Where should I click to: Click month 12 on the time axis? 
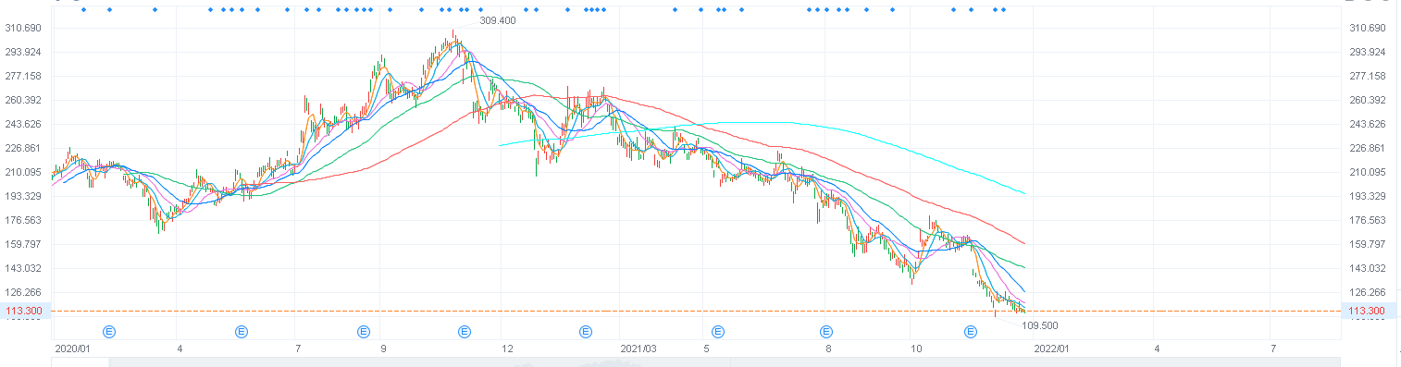(507, 349)
